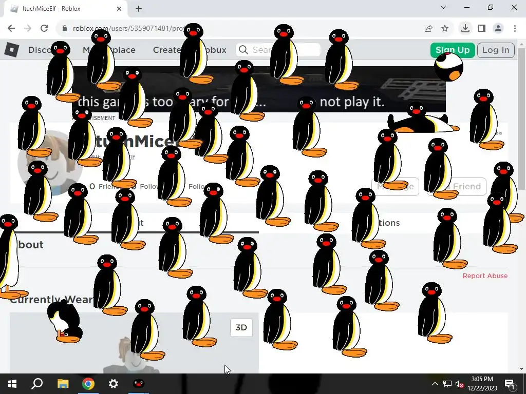Image resolution: width=526 pixels, height=394 pixels.
Task: Click the network tray icon
Action: (x=447, y=384)
